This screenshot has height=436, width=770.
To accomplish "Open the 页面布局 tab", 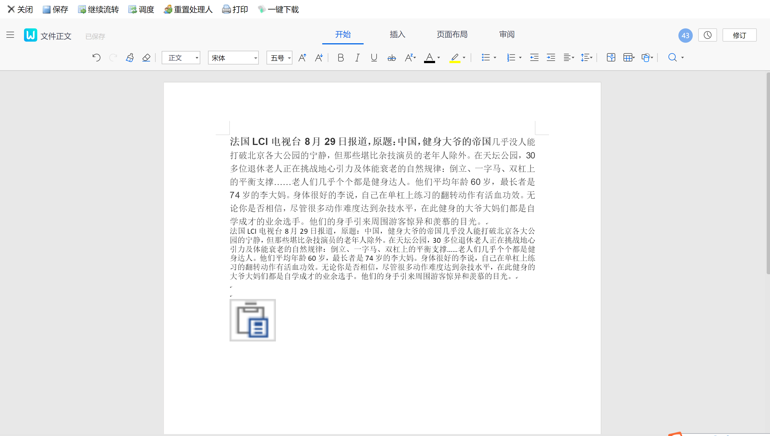I will (x=452, y=34).
